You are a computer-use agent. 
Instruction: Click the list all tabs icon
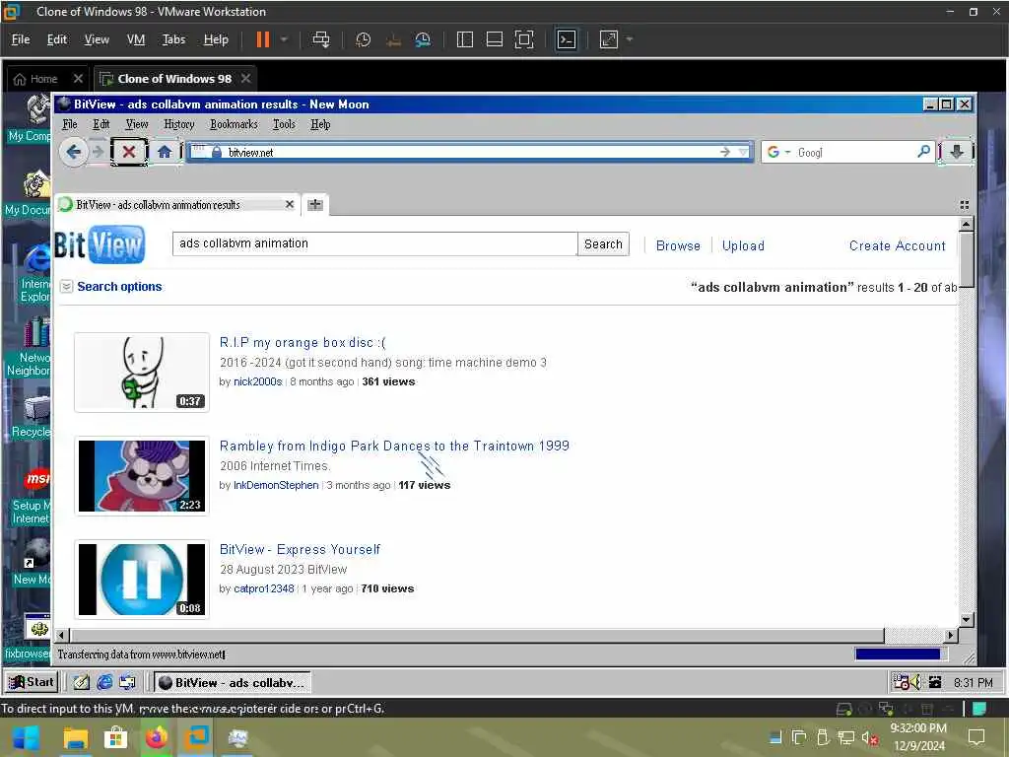pyautogui.click(x=964, y=205)
